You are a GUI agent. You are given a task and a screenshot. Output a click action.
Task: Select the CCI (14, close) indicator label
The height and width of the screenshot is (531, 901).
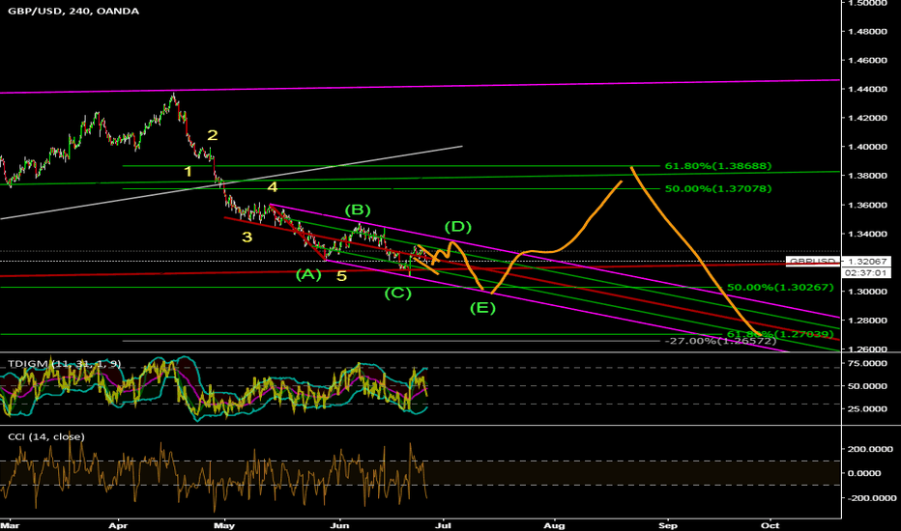pos(46,436)
